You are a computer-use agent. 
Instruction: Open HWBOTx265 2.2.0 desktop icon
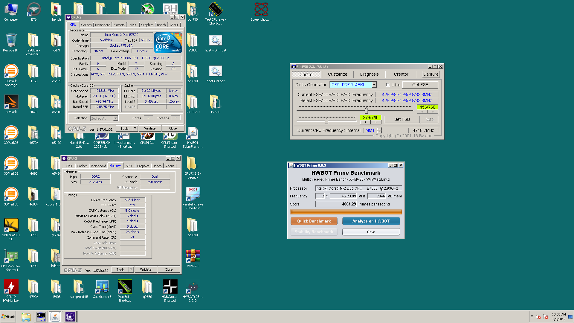[193, 291]
